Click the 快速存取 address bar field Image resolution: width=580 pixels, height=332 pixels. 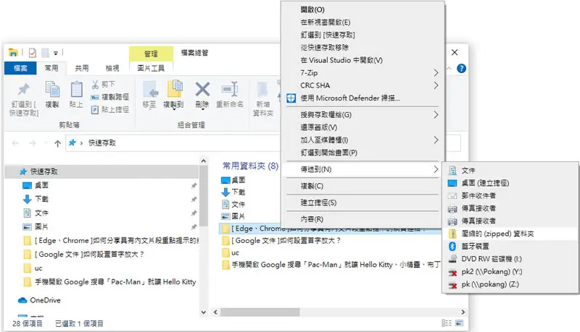pyautogui.click(x=174, y=142)
